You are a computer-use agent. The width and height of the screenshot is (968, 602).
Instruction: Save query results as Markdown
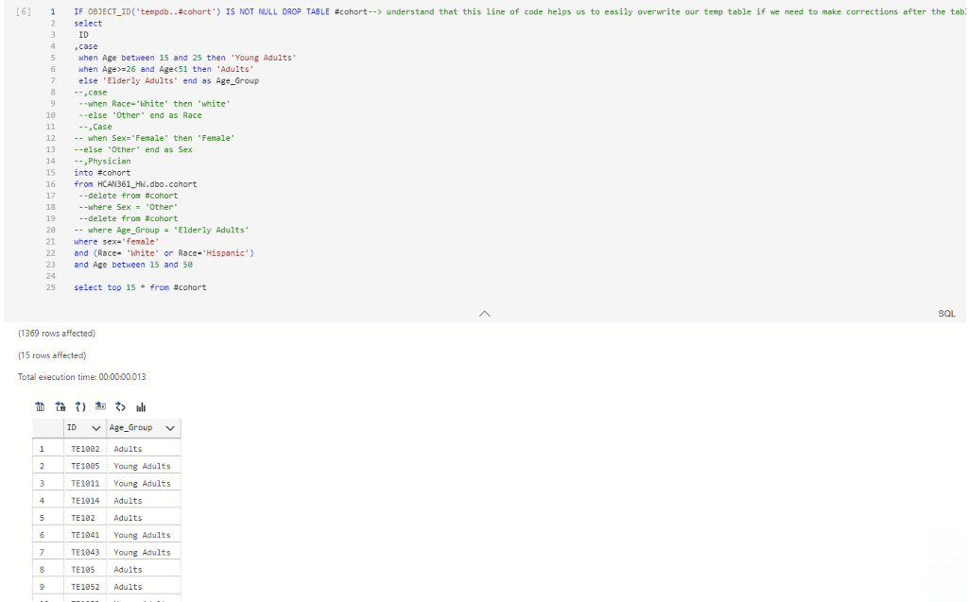pos(100,406)
